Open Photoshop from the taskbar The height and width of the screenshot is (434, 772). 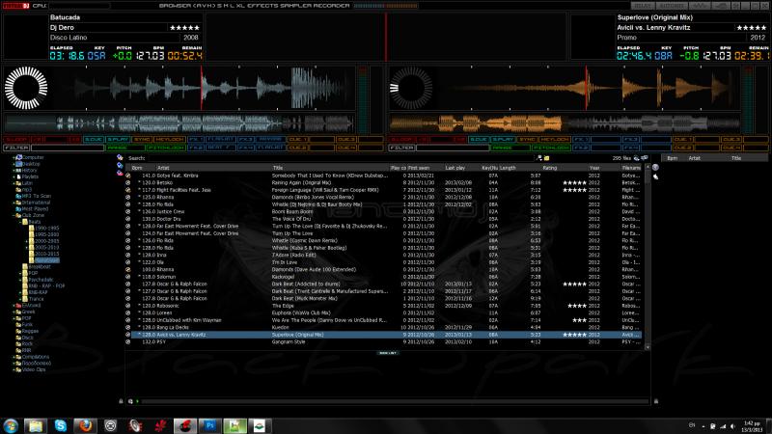coord(209,425)
